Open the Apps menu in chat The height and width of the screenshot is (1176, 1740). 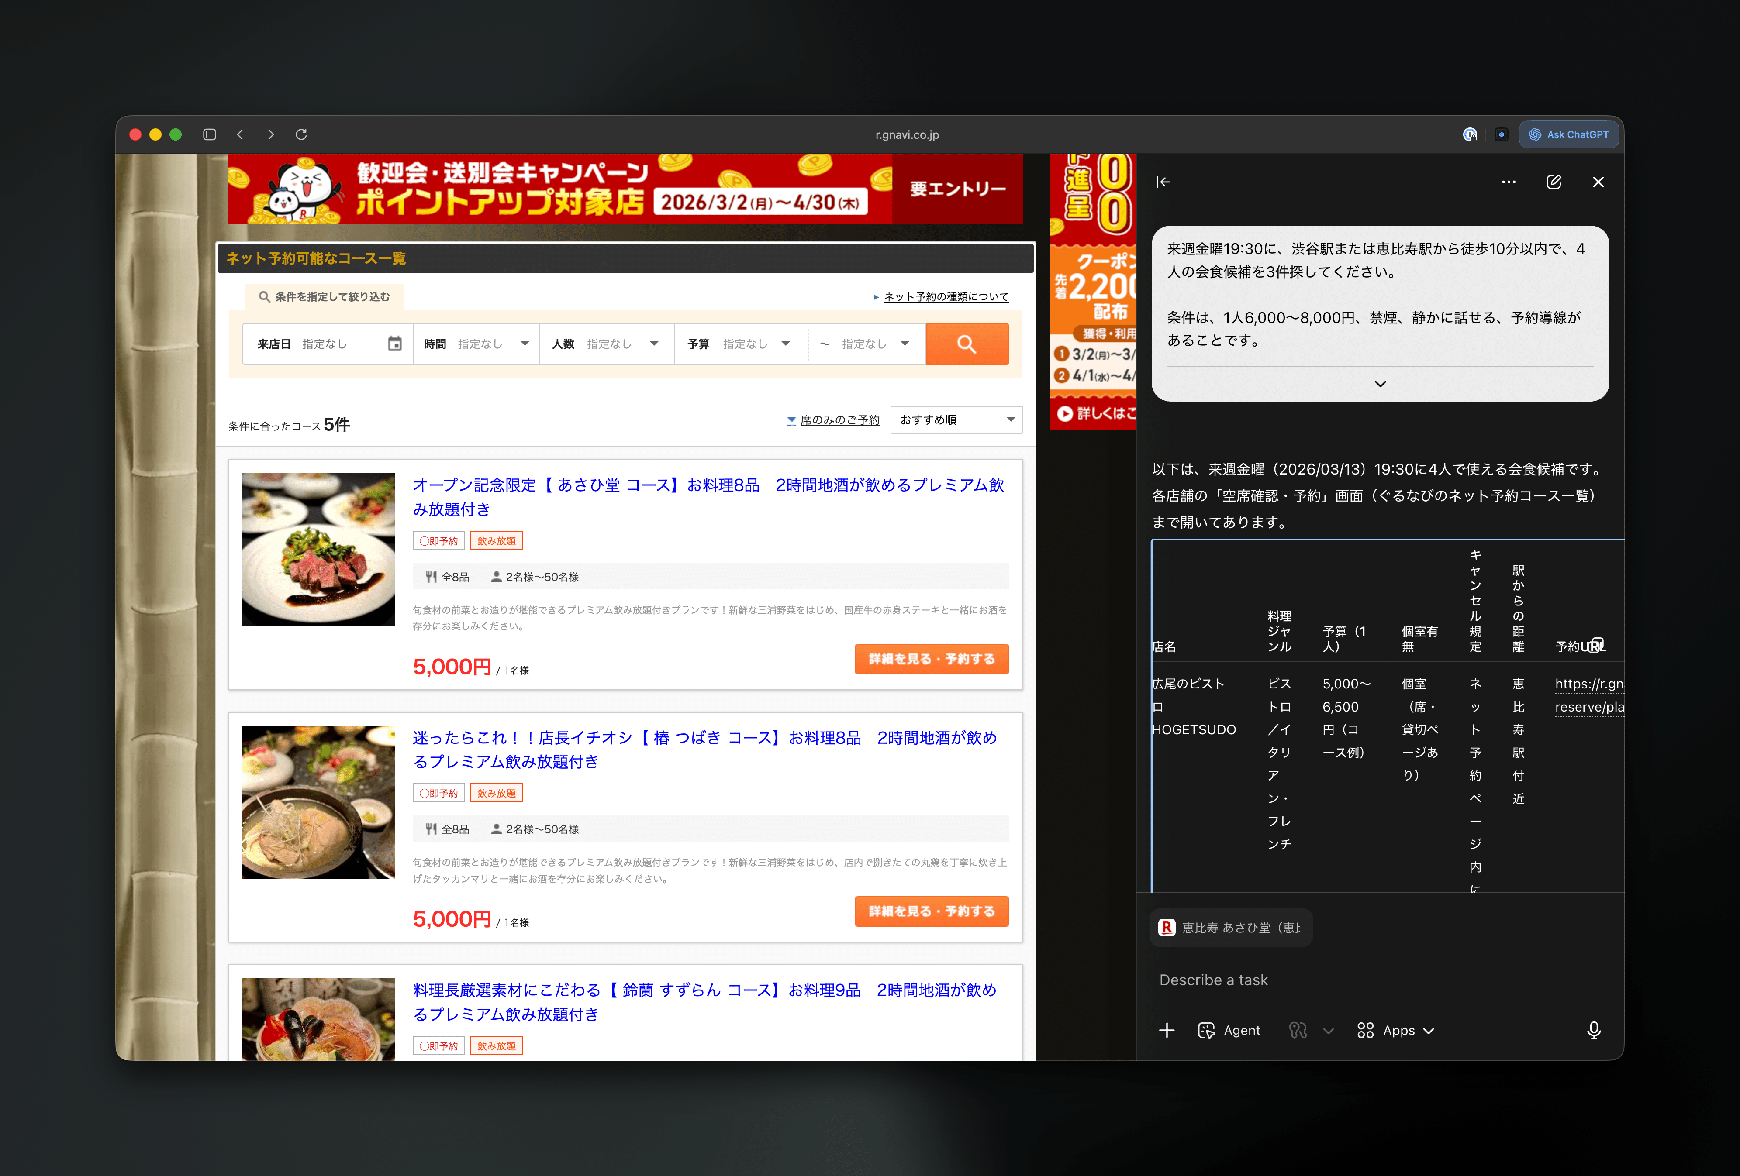click(x=1396, y=1030)
